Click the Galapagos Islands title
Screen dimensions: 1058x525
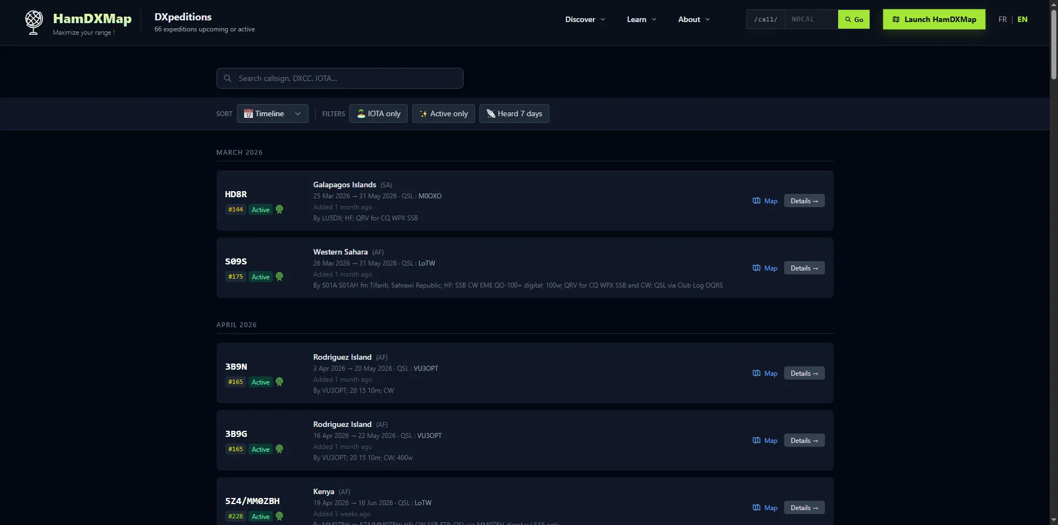pyautogui.click(x=344, y=185)
